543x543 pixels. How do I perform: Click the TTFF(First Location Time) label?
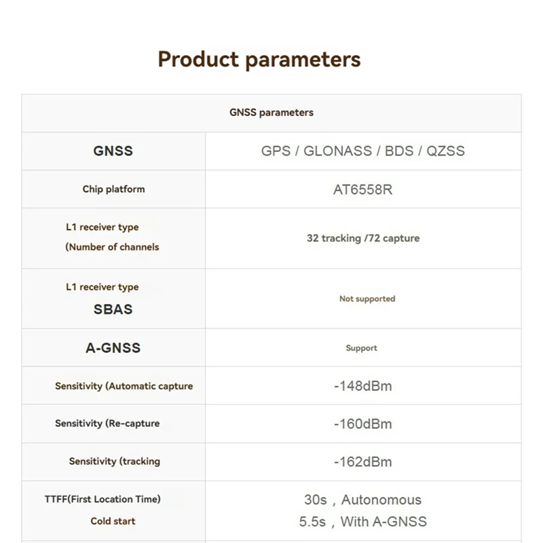click(102, 500)
